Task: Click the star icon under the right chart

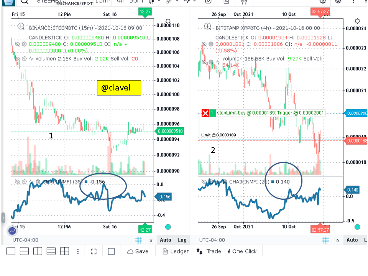Action: pyautogui.click(x=337, y=240)
